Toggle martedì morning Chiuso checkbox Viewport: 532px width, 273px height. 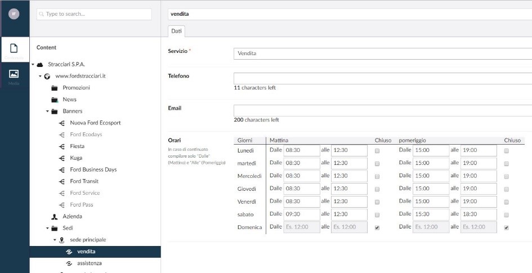pyautogui.click(x=377, y=164)
